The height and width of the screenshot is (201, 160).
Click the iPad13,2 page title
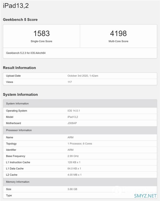tap(16, 6)
